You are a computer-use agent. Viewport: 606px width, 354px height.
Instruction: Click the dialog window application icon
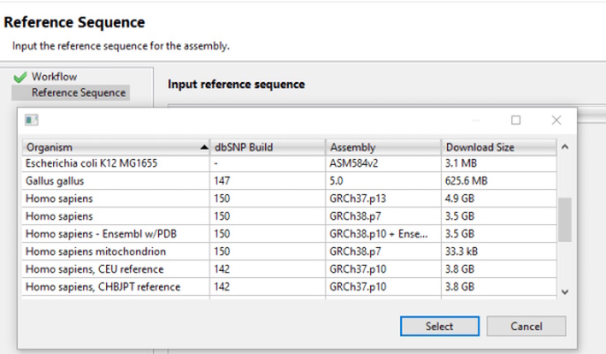[31, 120]
